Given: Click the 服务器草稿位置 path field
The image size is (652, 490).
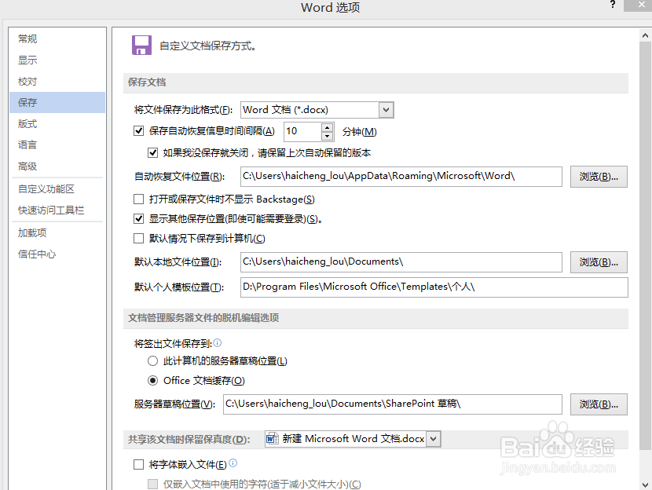Looking at the screenshot, I should pyautogui.click(x=393, y=404).
